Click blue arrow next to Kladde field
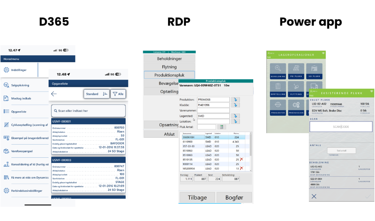375x221 pixels. tap(235, 105)
